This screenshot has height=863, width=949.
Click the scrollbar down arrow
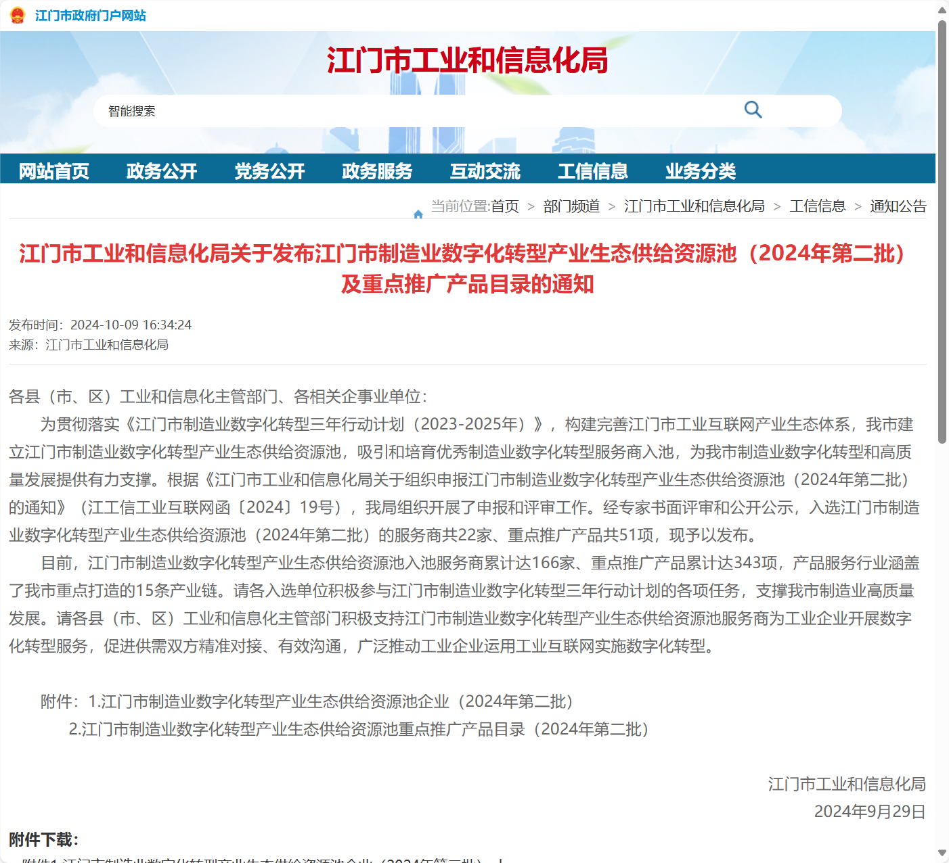click(x=942, y=853)
